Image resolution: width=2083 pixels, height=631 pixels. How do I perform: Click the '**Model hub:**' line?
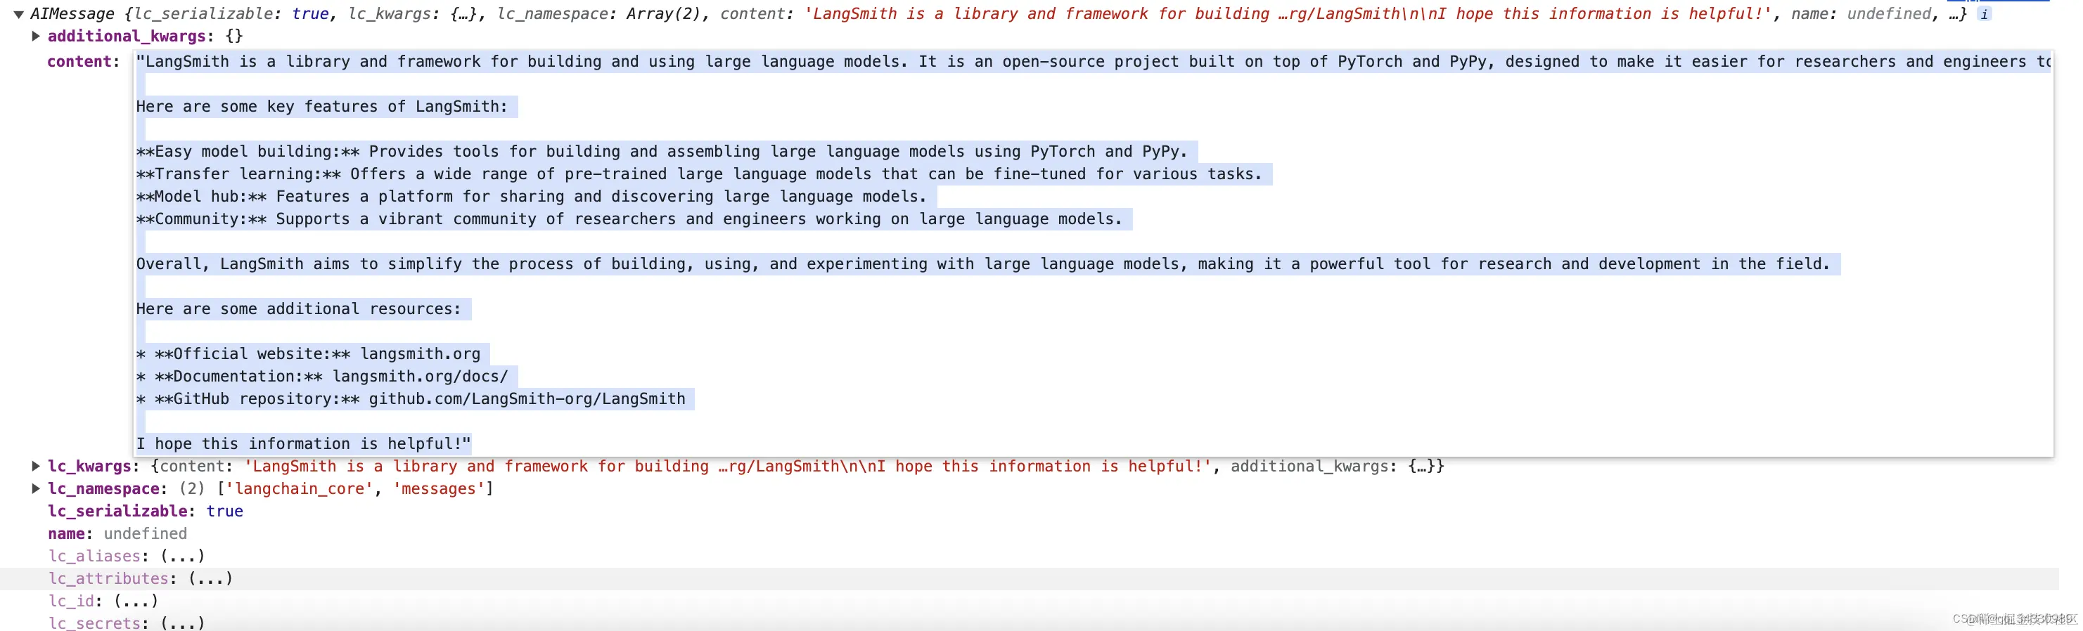[531, 197]
